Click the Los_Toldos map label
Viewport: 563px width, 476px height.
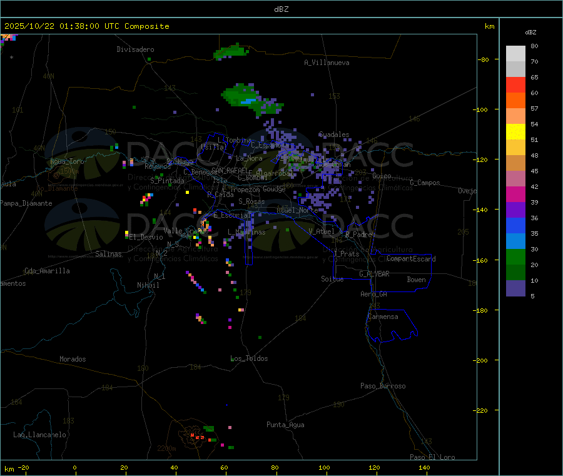(249, 358)
